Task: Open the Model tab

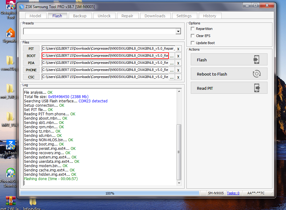Action: point(35,16)
